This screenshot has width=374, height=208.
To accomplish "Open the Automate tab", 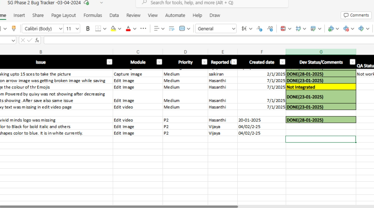I will 175,15.
